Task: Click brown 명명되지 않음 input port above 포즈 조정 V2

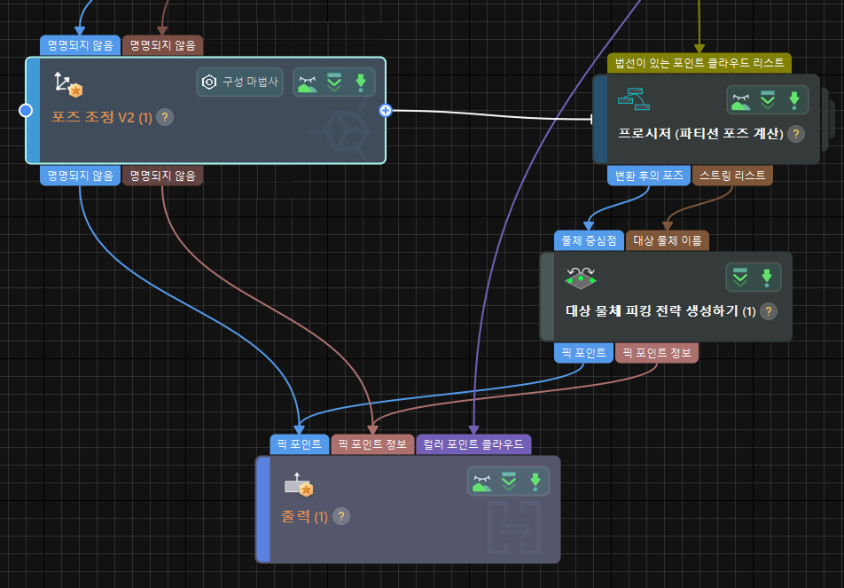Action: [162, 45]
